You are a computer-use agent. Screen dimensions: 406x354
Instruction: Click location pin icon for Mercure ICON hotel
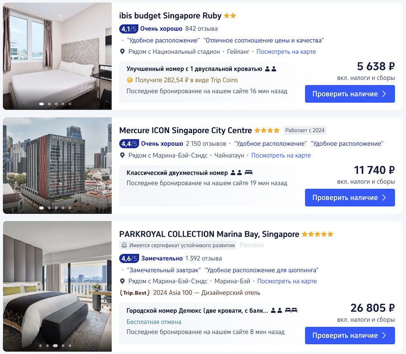(122, 155)
